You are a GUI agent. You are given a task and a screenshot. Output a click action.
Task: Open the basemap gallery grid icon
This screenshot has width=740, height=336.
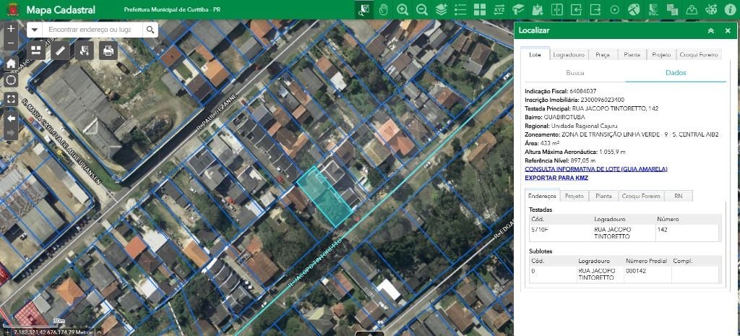point(479,9)
